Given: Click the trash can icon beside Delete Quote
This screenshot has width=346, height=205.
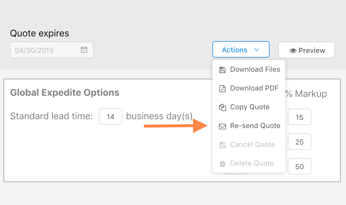Looking at the screenshot, I should click(222, 164).
